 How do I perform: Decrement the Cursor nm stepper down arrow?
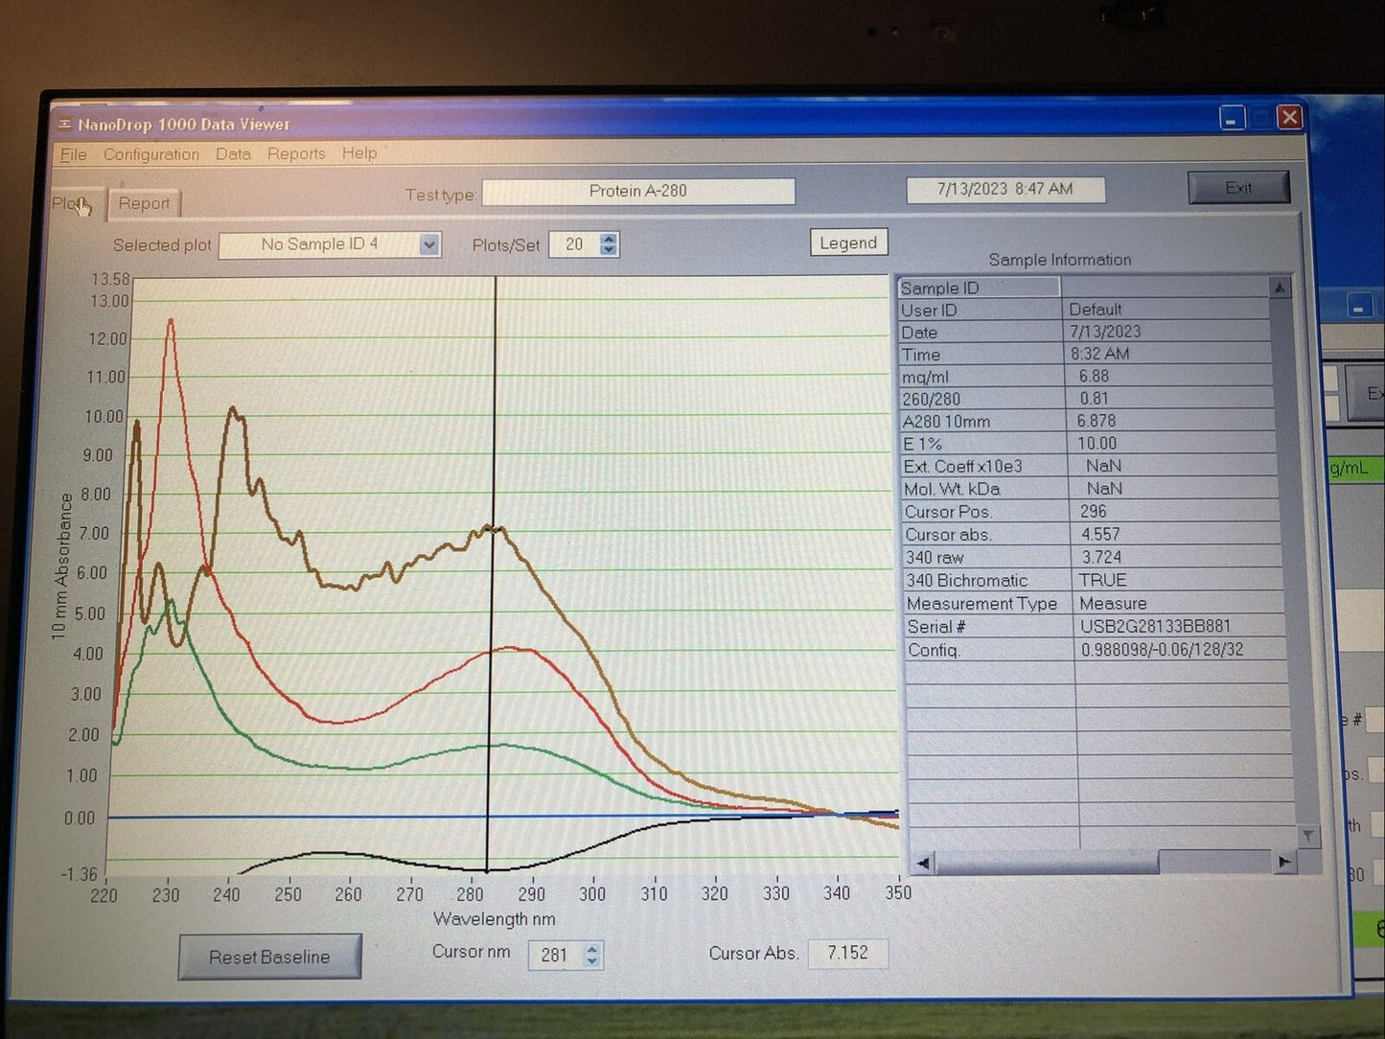tap(592, 960)
